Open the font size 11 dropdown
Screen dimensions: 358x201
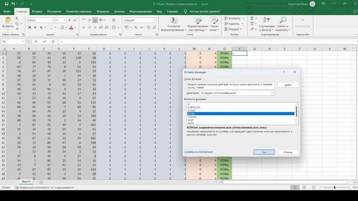point(64,20)
